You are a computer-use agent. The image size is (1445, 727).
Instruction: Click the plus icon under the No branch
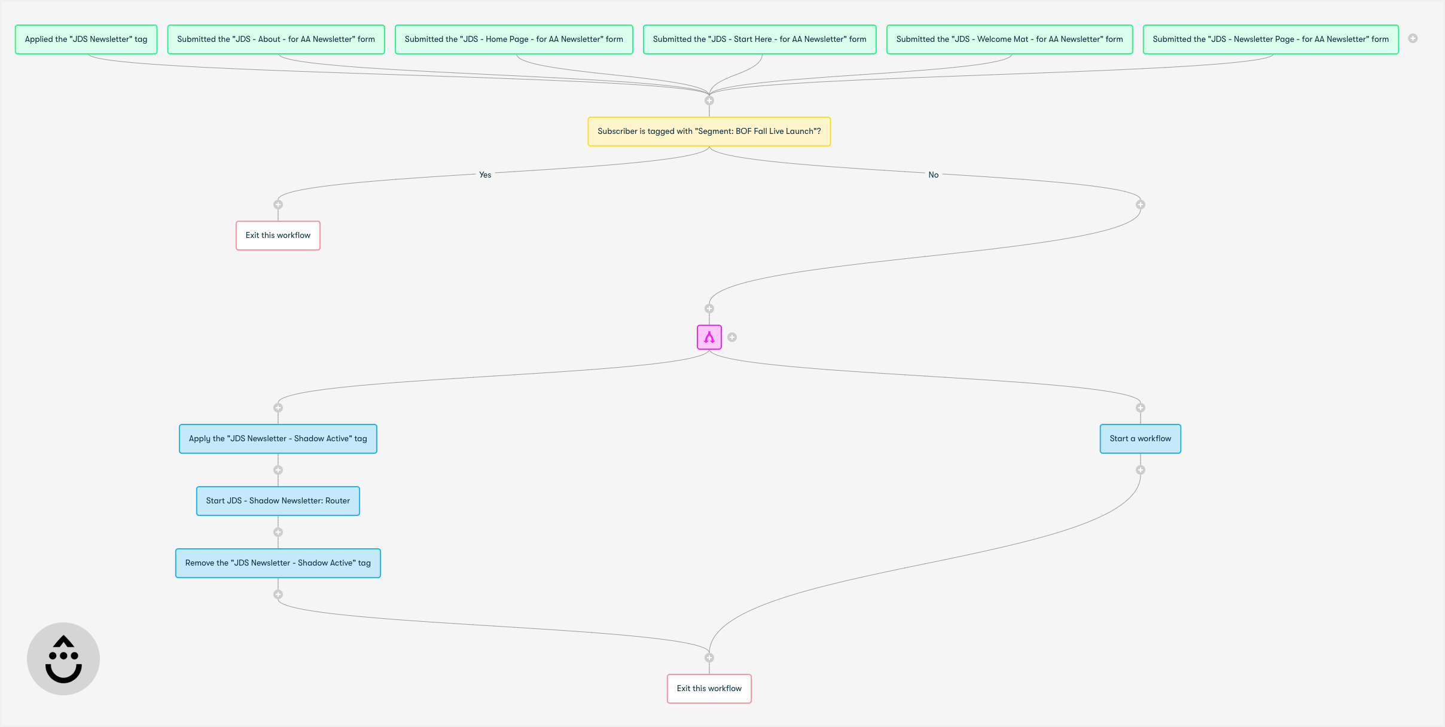pos(1139,206)
